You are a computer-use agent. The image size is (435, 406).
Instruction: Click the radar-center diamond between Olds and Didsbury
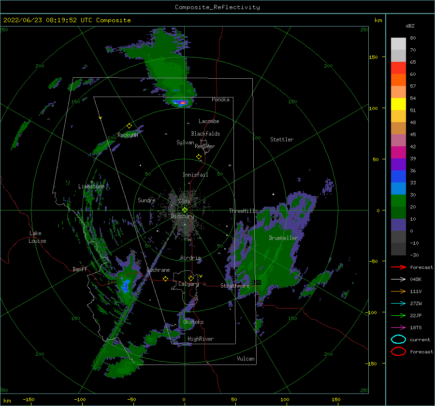coord(185,210)
